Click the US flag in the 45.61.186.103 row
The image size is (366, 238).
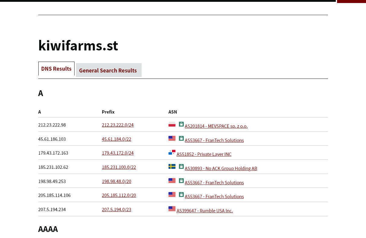click(172, 138)
